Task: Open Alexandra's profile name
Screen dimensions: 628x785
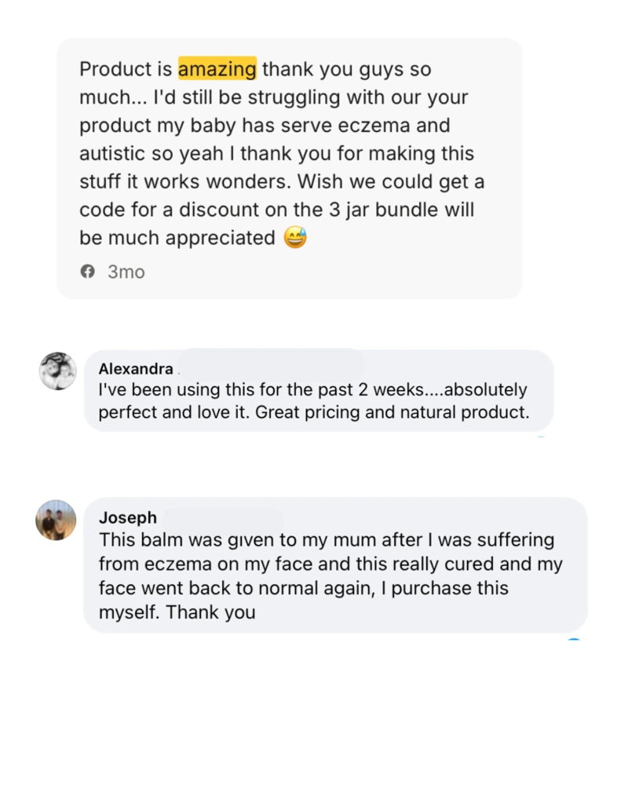Action: [x=136, y=368]
